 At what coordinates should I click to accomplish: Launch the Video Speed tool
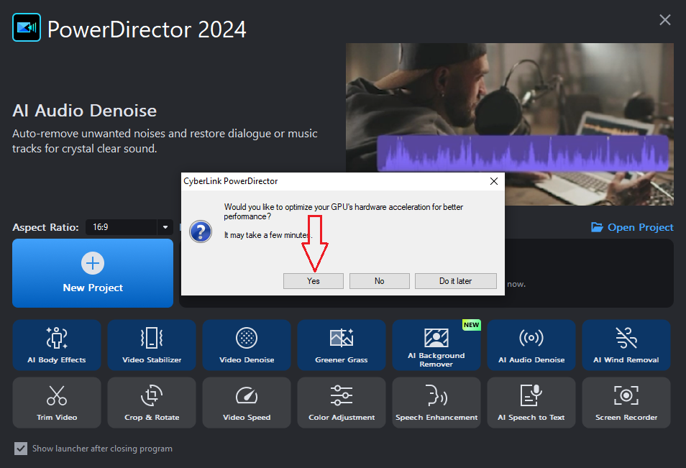[247, 403]
